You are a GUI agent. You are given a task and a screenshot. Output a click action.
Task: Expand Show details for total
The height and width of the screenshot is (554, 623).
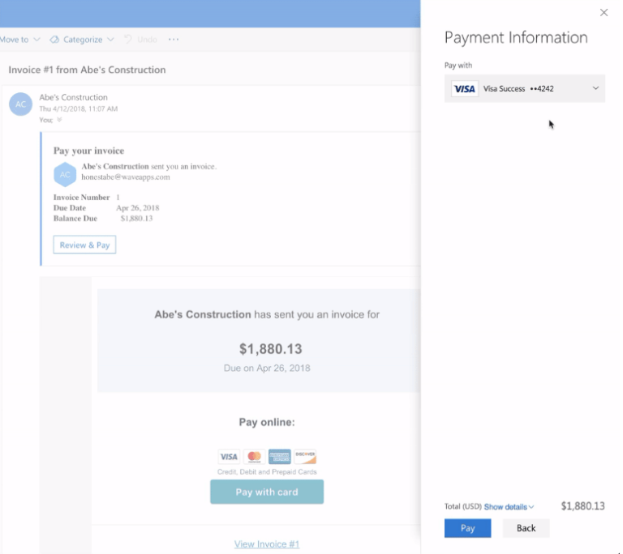[x=509, y=507]
